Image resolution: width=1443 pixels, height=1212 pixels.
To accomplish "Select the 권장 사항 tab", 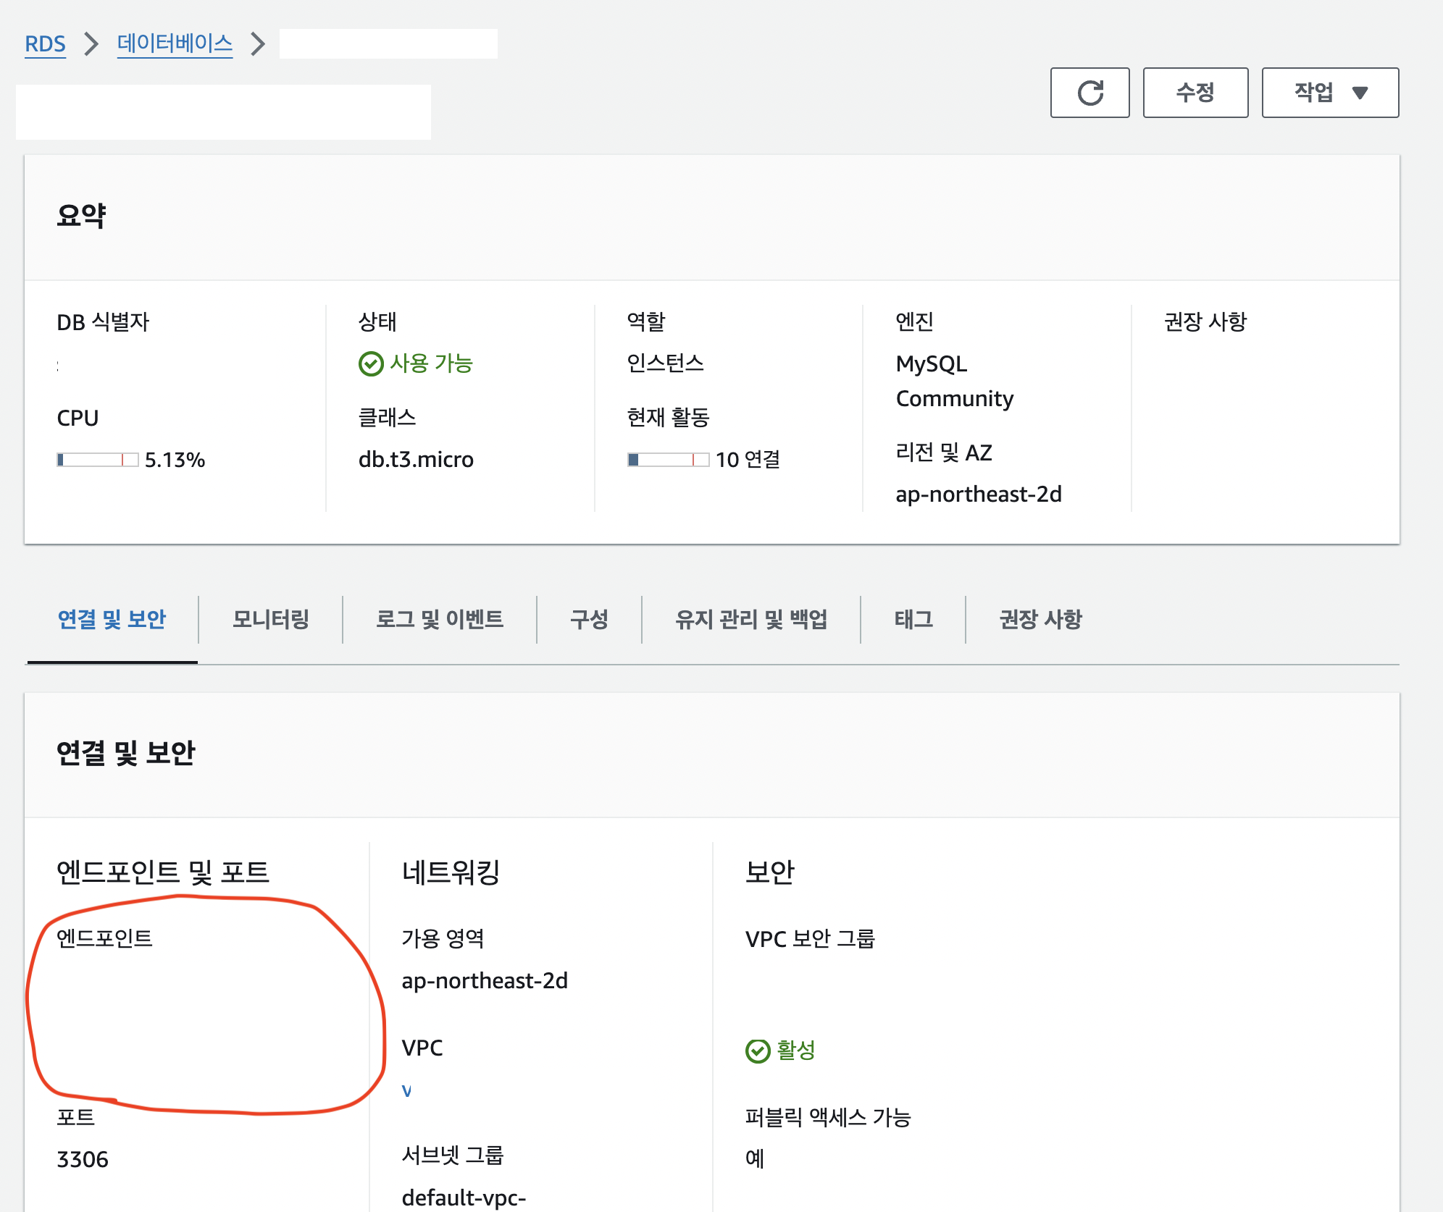I will [x=1040, y=620].
